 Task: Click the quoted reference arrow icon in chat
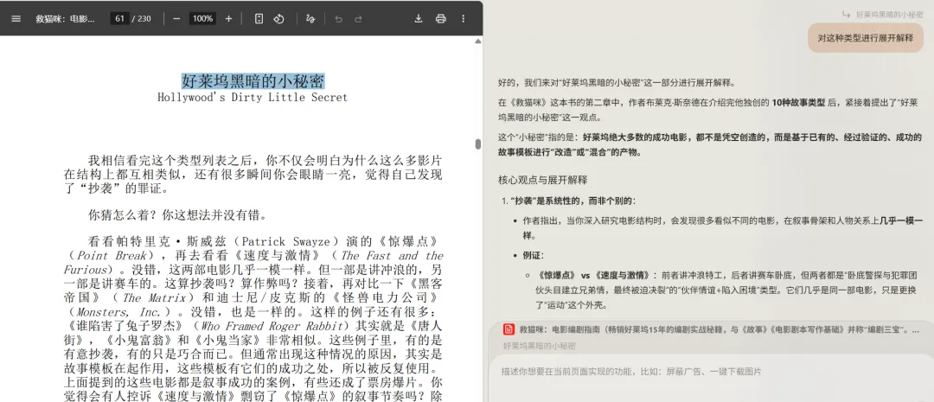point(846,14)
